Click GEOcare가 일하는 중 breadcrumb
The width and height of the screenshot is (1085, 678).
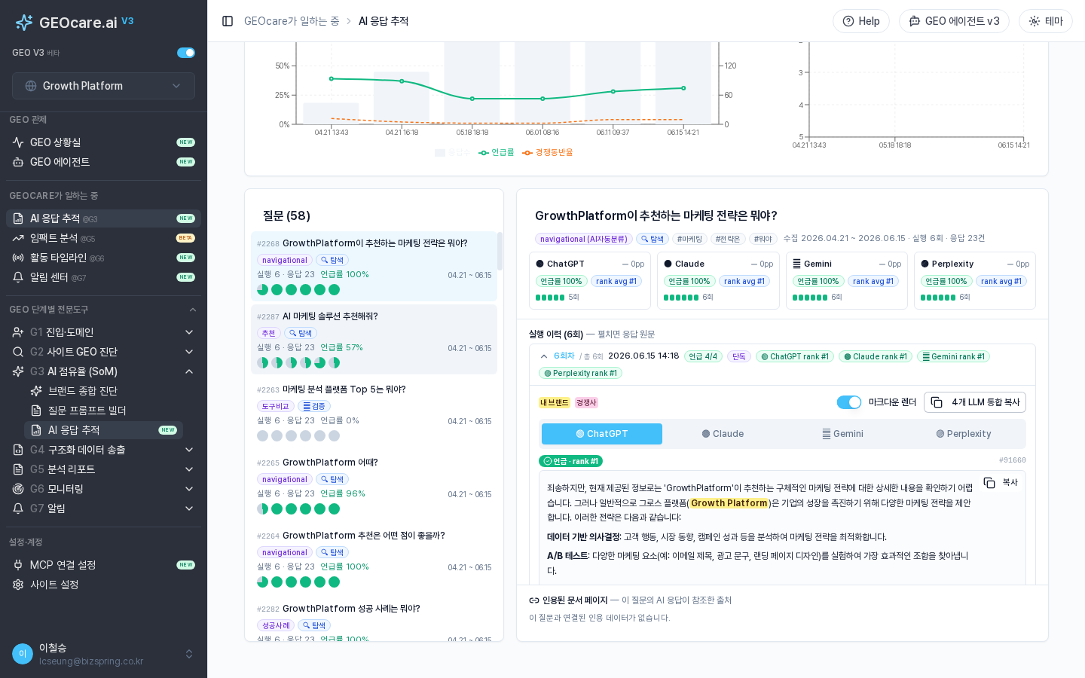click(292, 21)
